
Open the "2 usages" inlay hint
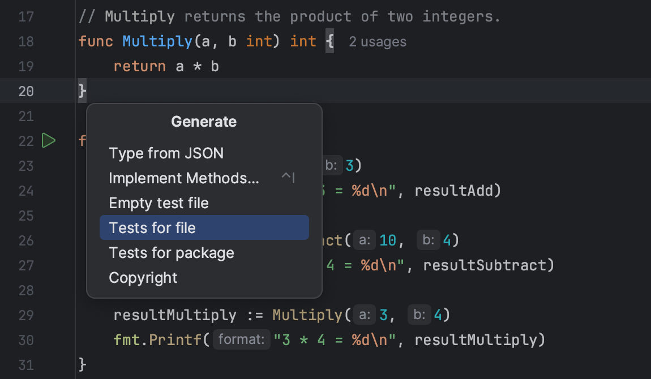click(x=377, y=41)
